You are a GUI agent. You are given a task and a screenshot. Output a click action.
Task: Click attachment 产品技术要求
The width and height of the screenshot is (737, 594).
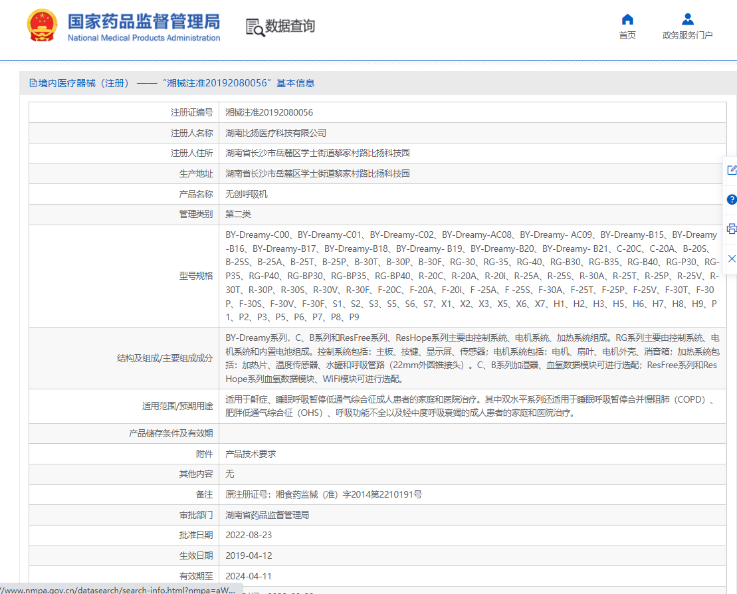pyautogui.click(x=251, y=454)
